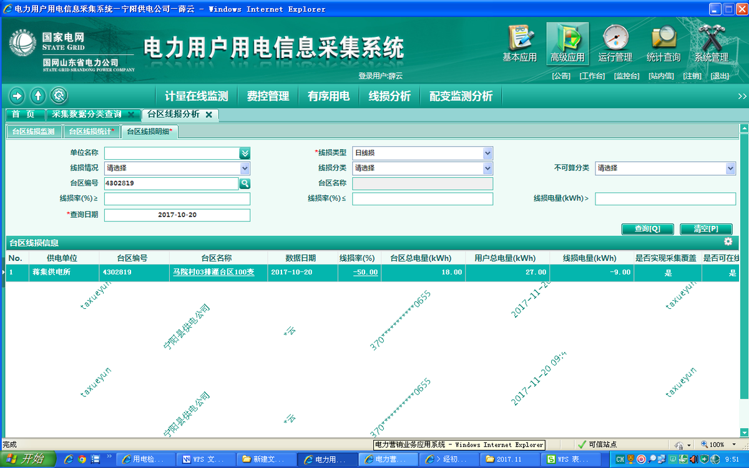Click the search icon beside 台区编号

[245, 183]
